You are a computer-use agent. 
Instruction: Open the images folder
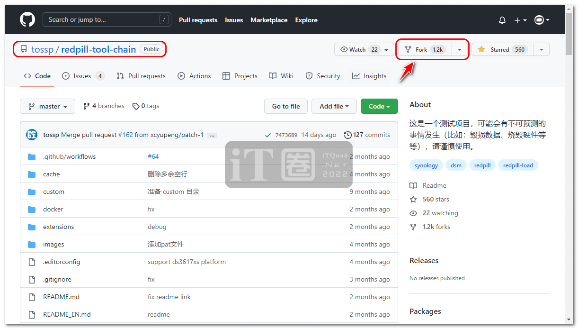tap(53, 244)
